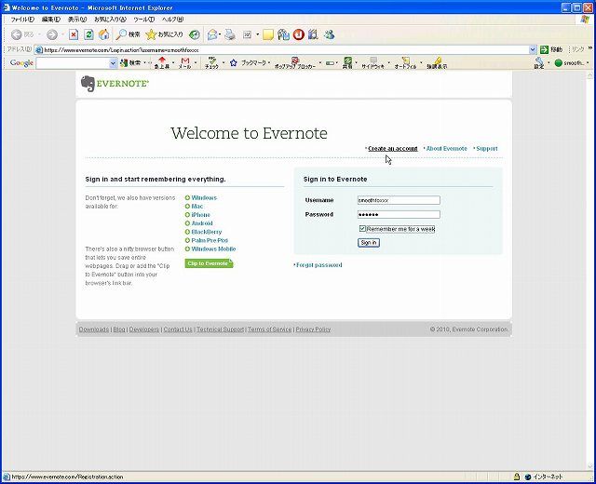The width and height of the screenshot is (596, 484).
Task: Click the 移動 (Go) button
Action: click(551, 49)
